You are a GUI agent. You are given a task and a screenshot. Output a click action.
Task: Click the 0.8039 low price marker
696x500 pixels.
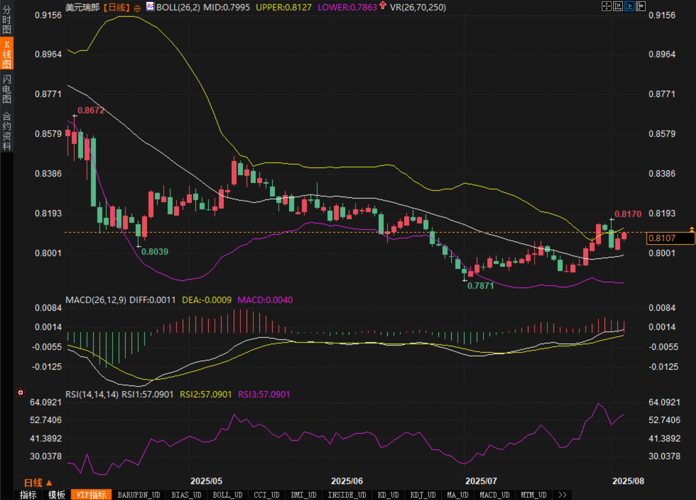tap(155, 251)
